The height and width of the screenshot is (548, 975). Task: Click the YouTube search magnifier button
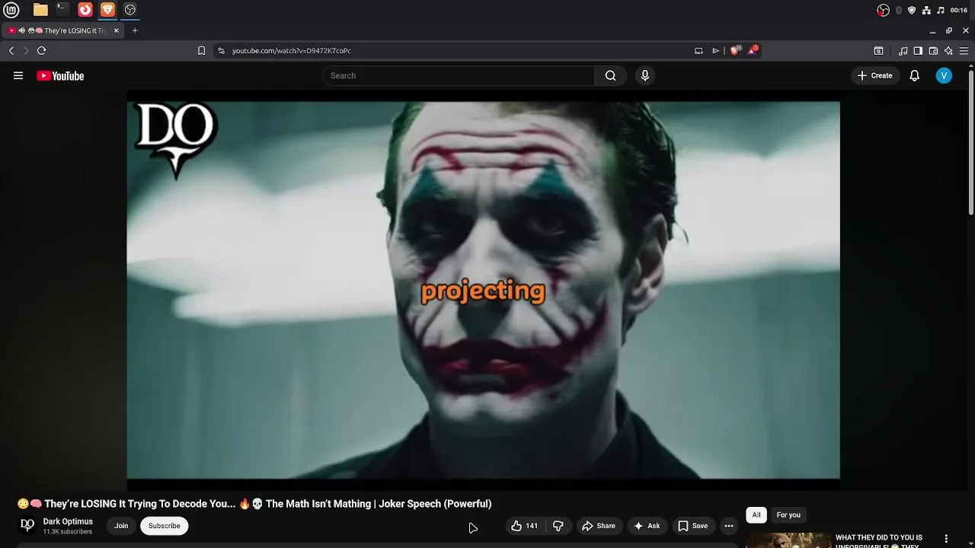pos(610,75)
